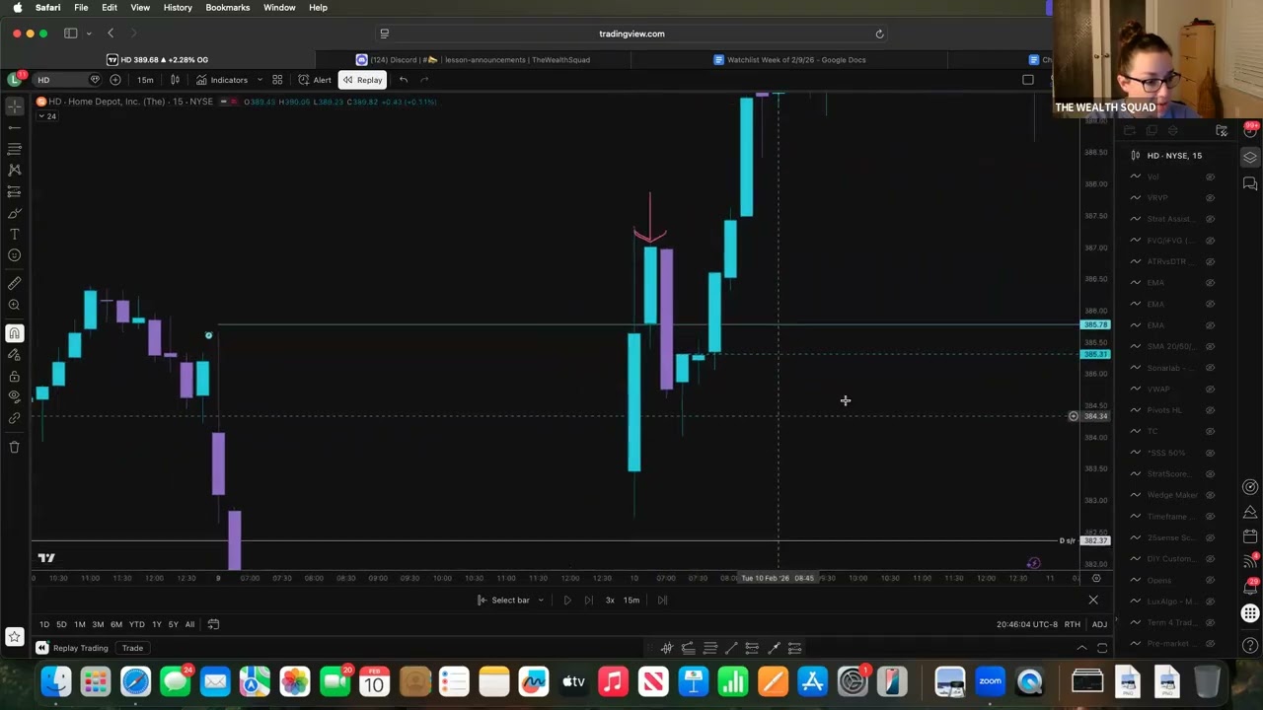Open the 15m interval selector
This screenshot has width=1263, height=710.
coord(145,80)
